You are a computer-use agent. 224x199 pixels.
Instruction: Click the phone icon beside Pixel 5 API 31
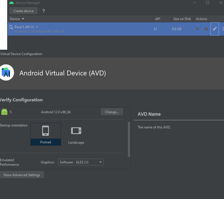click(11, 27)
